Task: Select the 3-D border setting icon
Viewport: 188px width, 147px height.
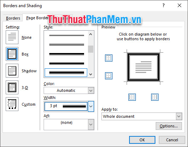Action: tap(12, 87)
